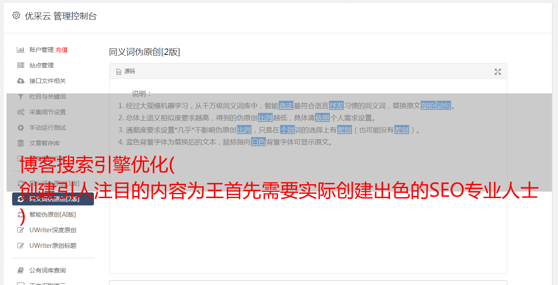Click the 优采云 管理控制台 header title
The width and height of the screenshot is (558, 285).
(x=61, y=16)
